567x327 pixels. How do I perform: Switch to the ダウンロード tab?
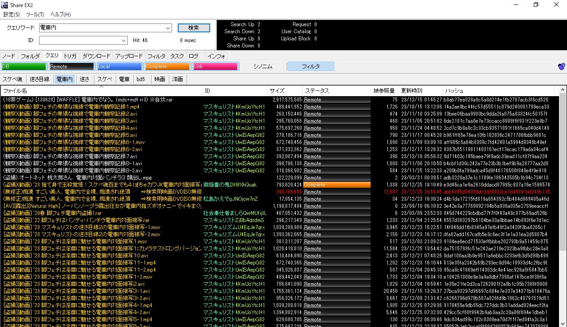(96, 56)
